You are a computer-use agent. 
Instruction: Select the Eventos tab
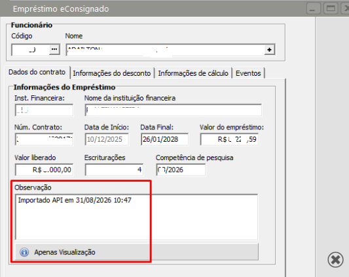(248, 73)
